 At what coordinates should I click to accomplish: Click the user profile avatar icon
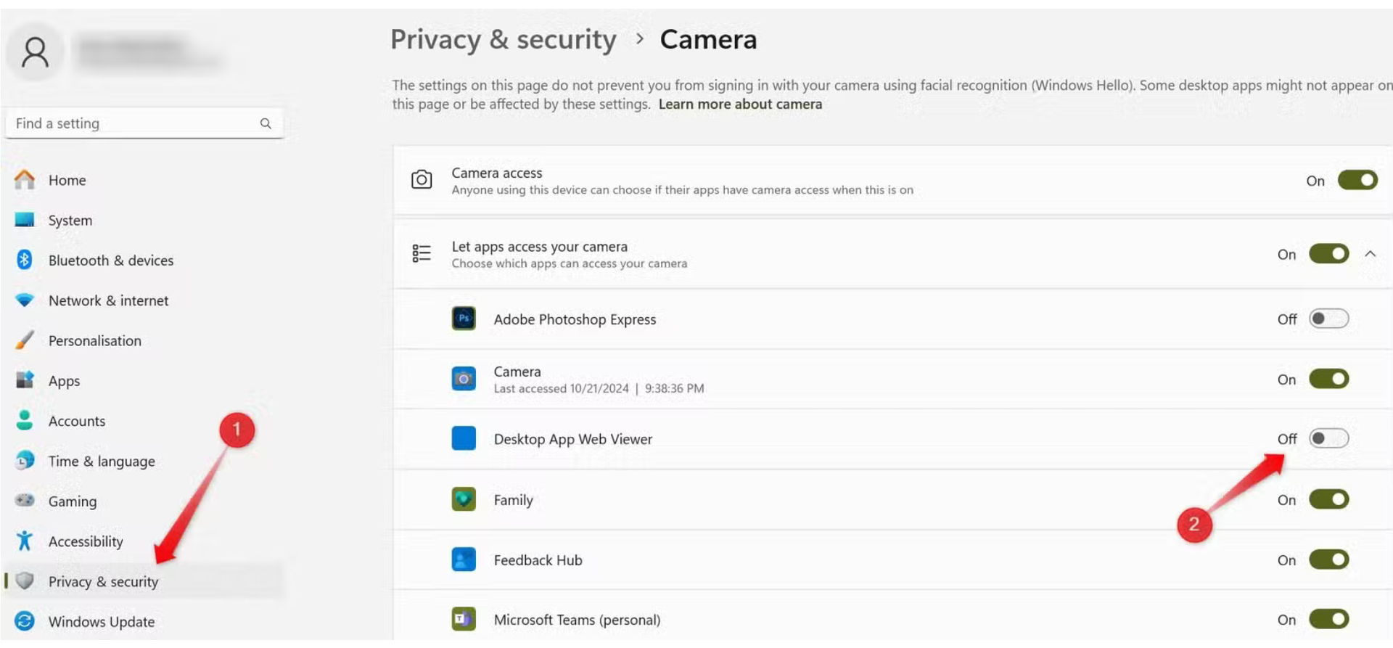[x=35, y=52]
